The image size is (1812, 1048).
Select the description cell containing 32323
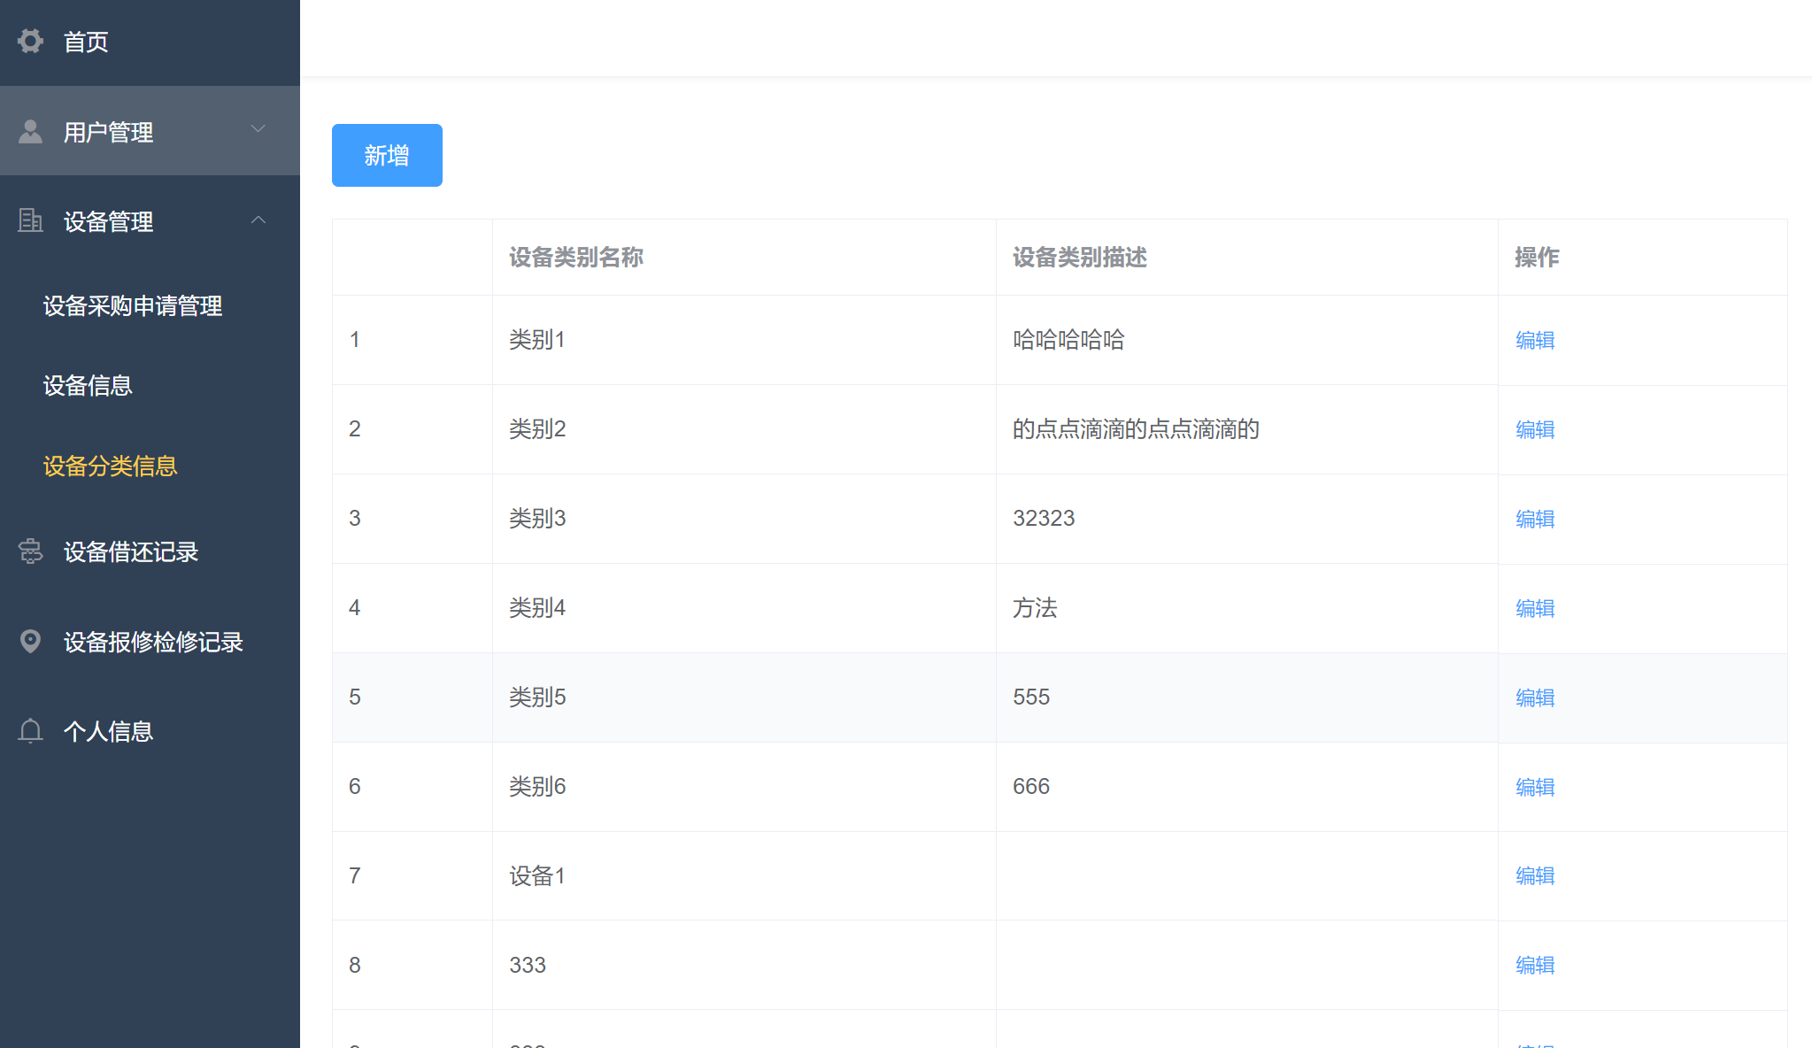[x=1044, y=519]
